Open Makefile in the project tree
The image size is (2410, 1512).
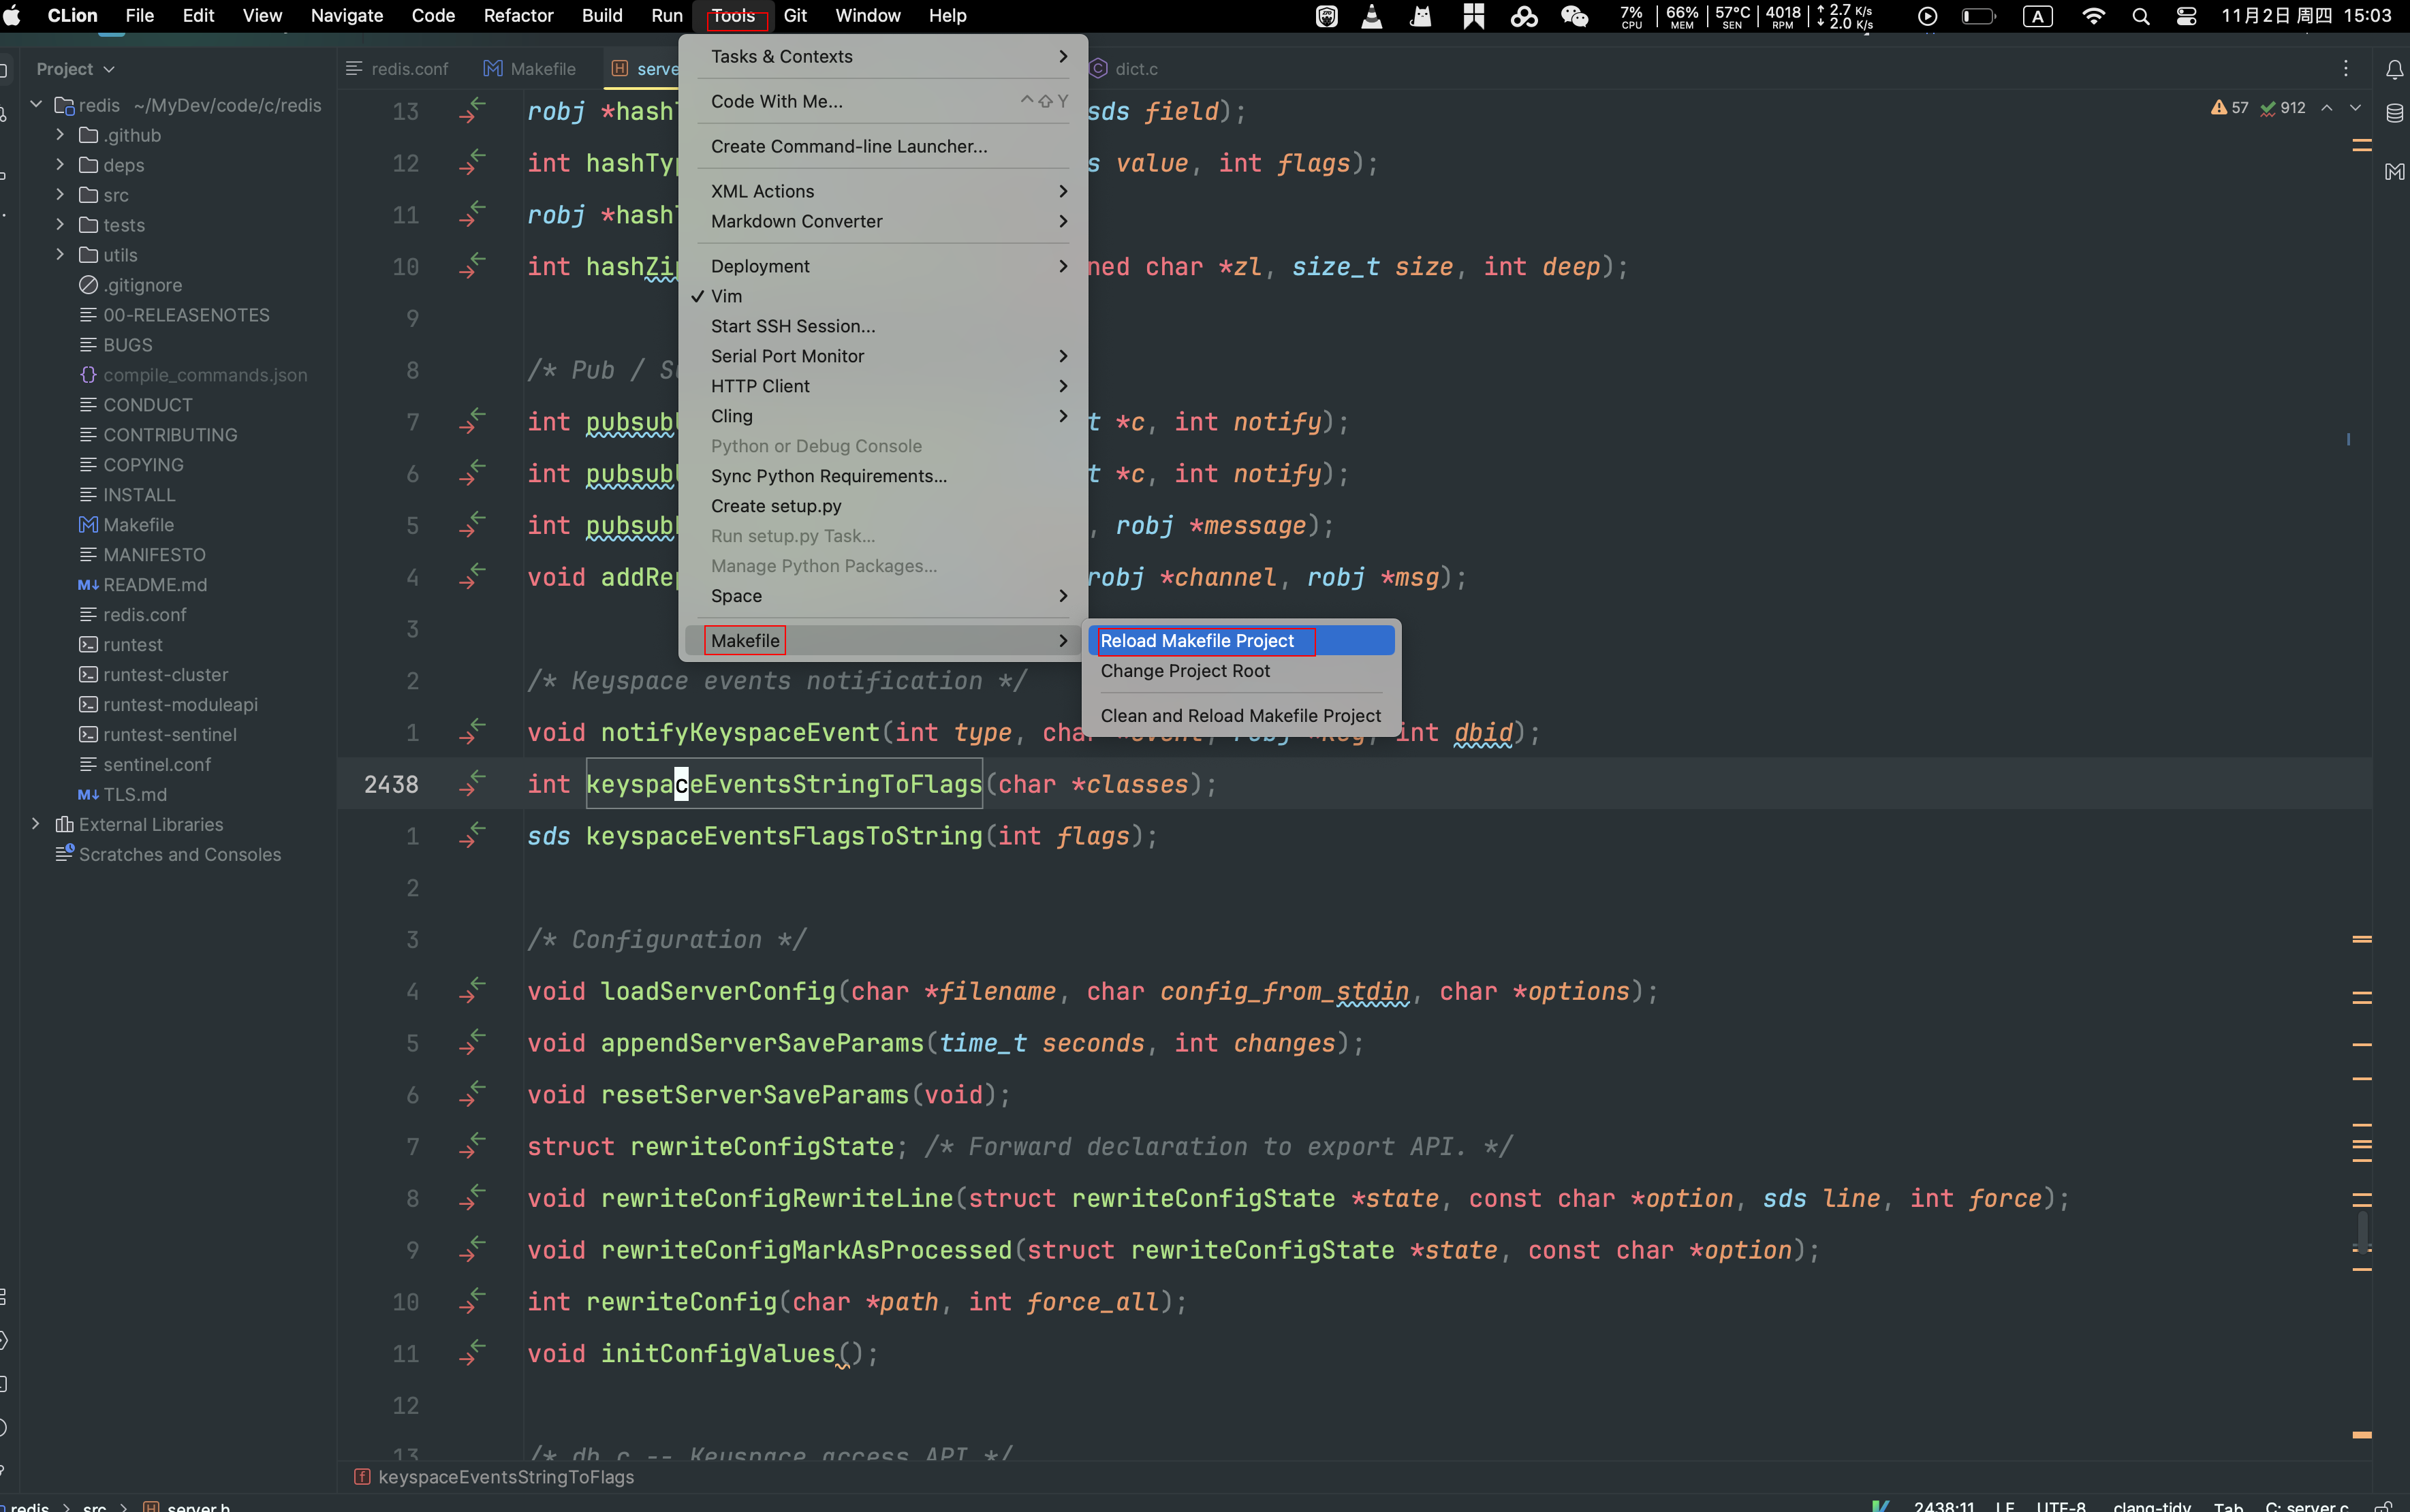click(x=138, y=525)
